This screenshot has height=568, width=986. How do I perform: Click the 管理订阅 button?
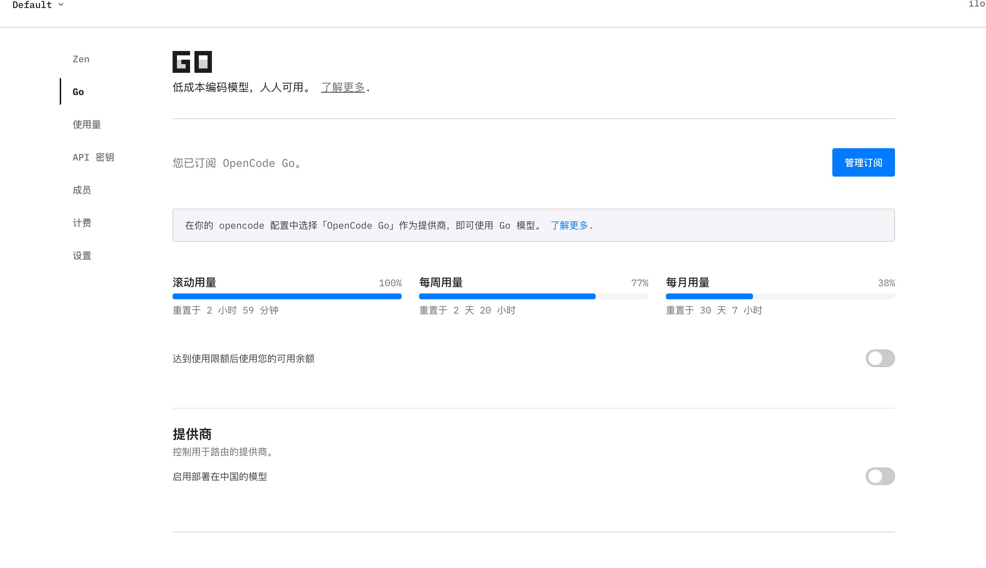point(863,162)
